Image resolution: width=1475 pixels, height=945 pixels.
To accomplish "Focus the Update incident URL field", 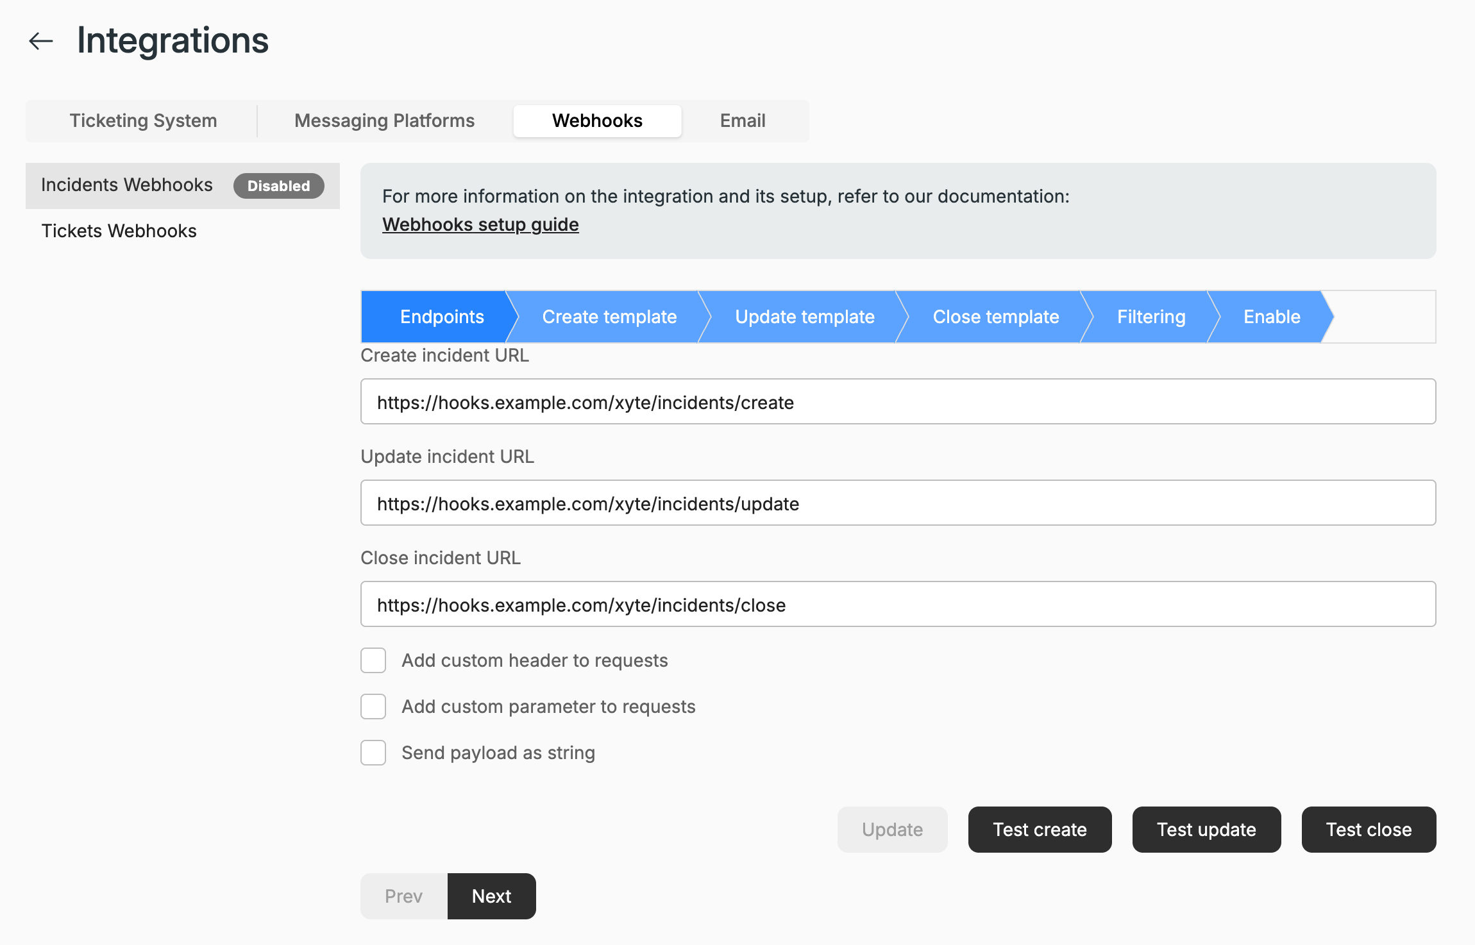I will click(x=898, y=503).
